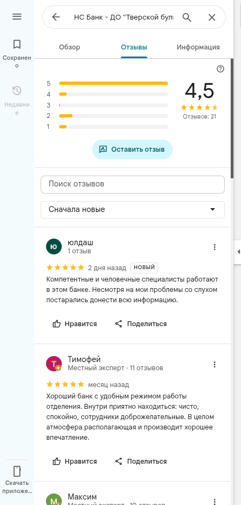The height and width of the screenshot is (505, 241).
Task: Open the help question mark icon
Action: point(220,69)
